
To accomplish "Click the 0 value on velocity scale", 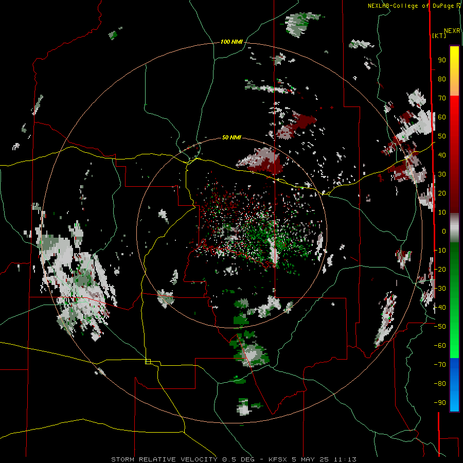I will [x=444, y=232].
